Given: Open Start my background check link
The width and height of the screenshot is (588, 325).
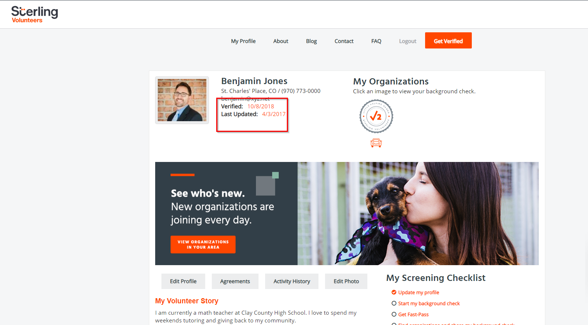Looking at the screenshot, I should [429, 303].
